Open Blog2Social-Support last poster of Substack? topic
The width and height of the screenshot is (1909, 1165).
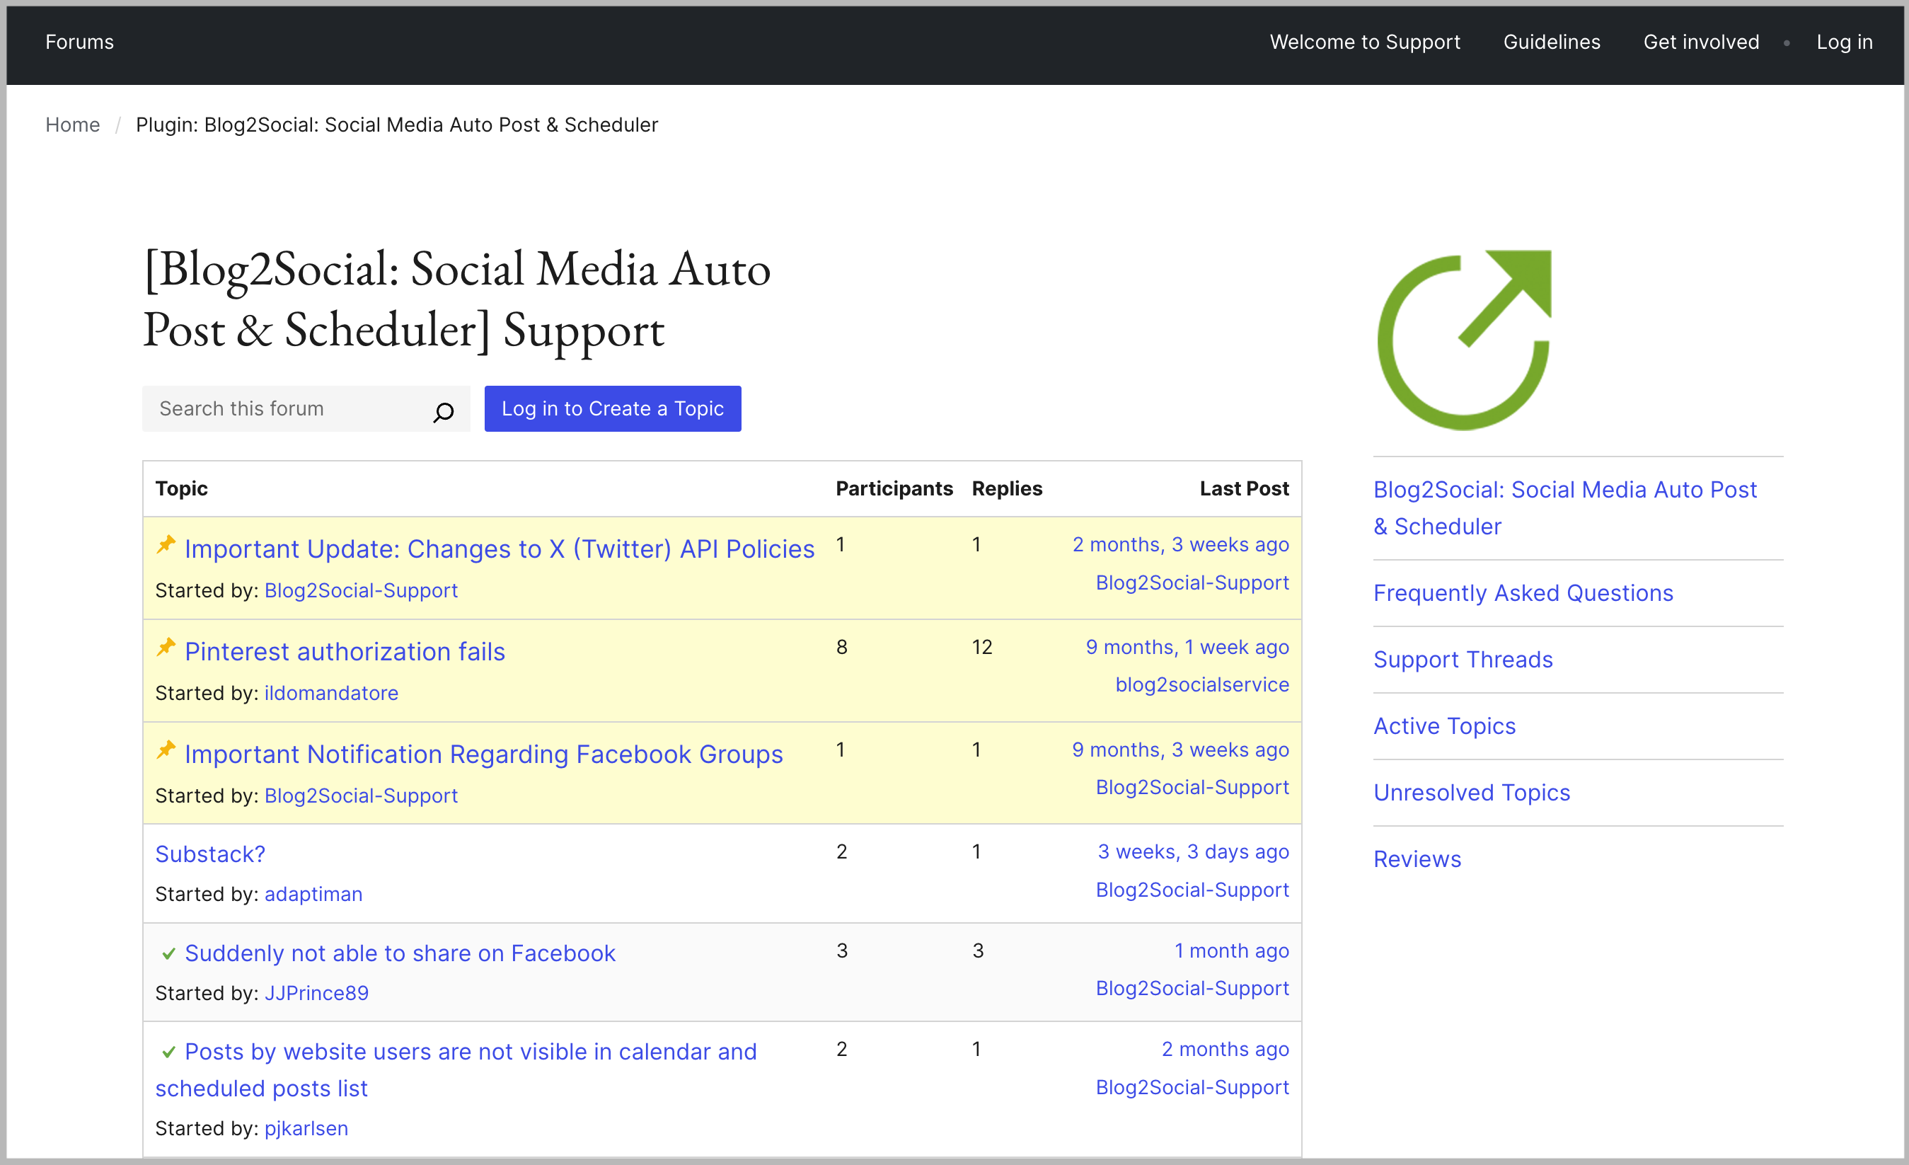pyautogui.click(x=1192, y=890)
